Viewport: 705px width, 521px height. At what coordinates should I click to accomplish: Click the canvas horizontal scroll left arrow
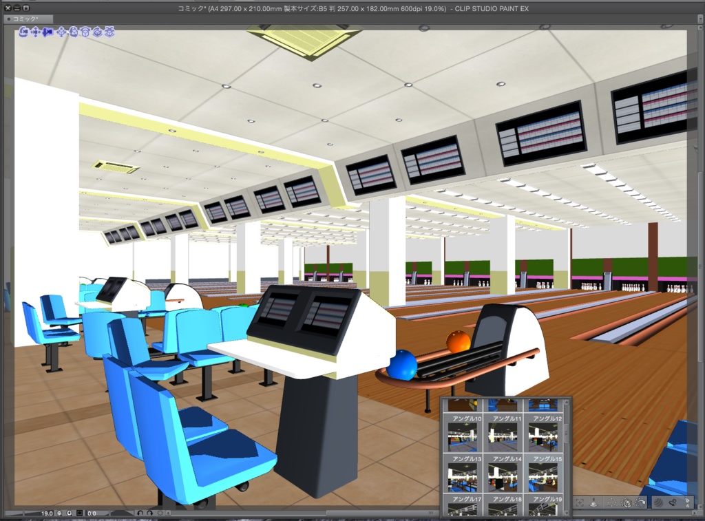pyautogui.click(x=169, y=513)
